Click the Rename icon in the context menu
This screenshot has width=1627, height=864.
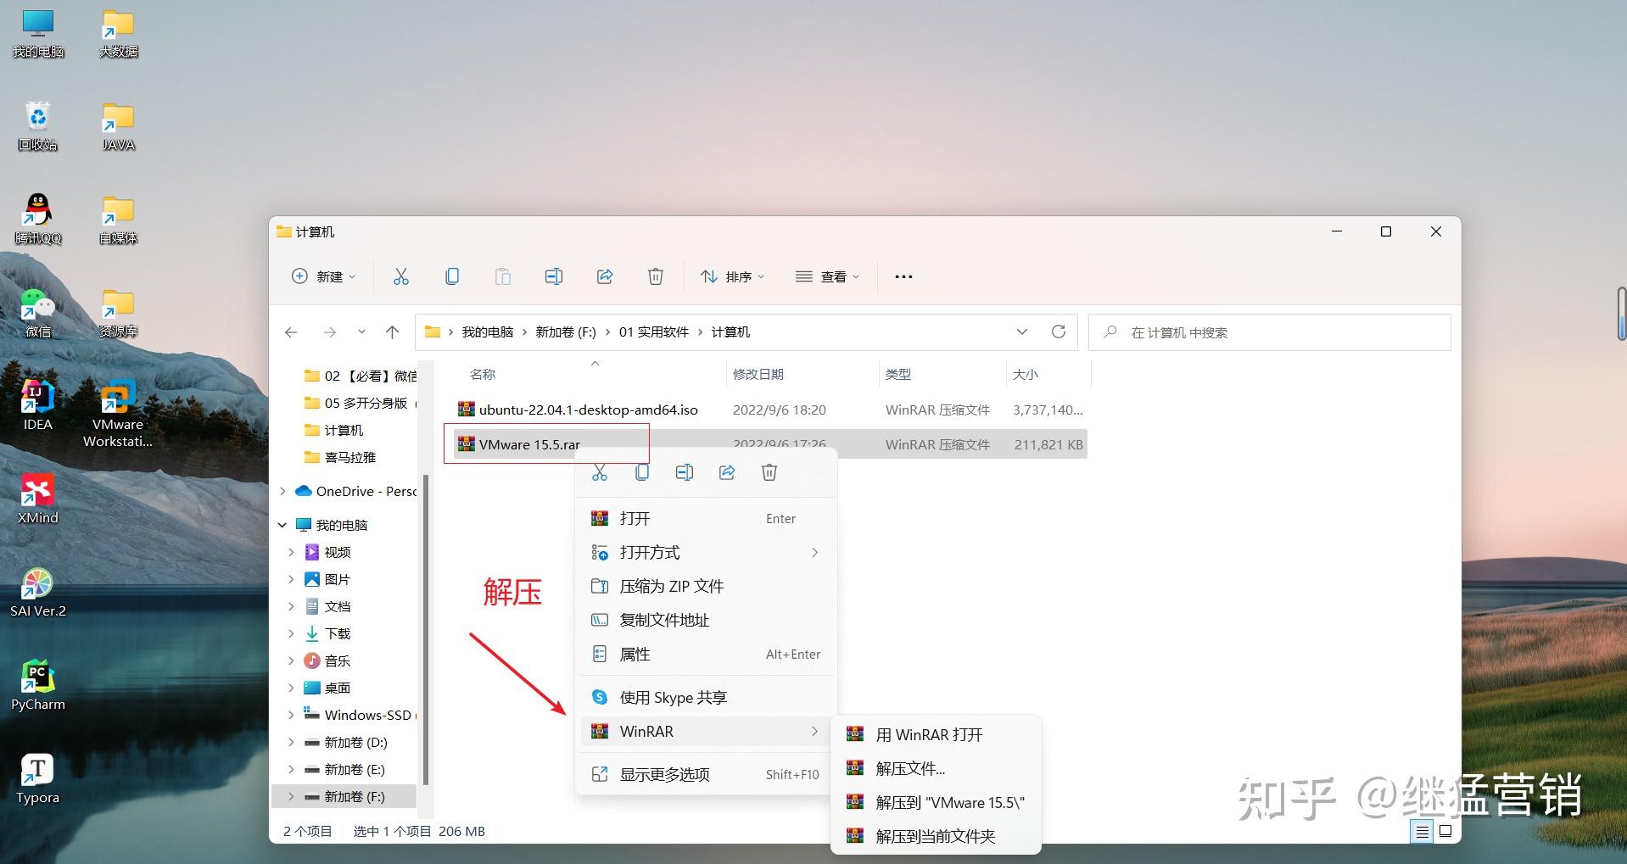click(685, 472)
